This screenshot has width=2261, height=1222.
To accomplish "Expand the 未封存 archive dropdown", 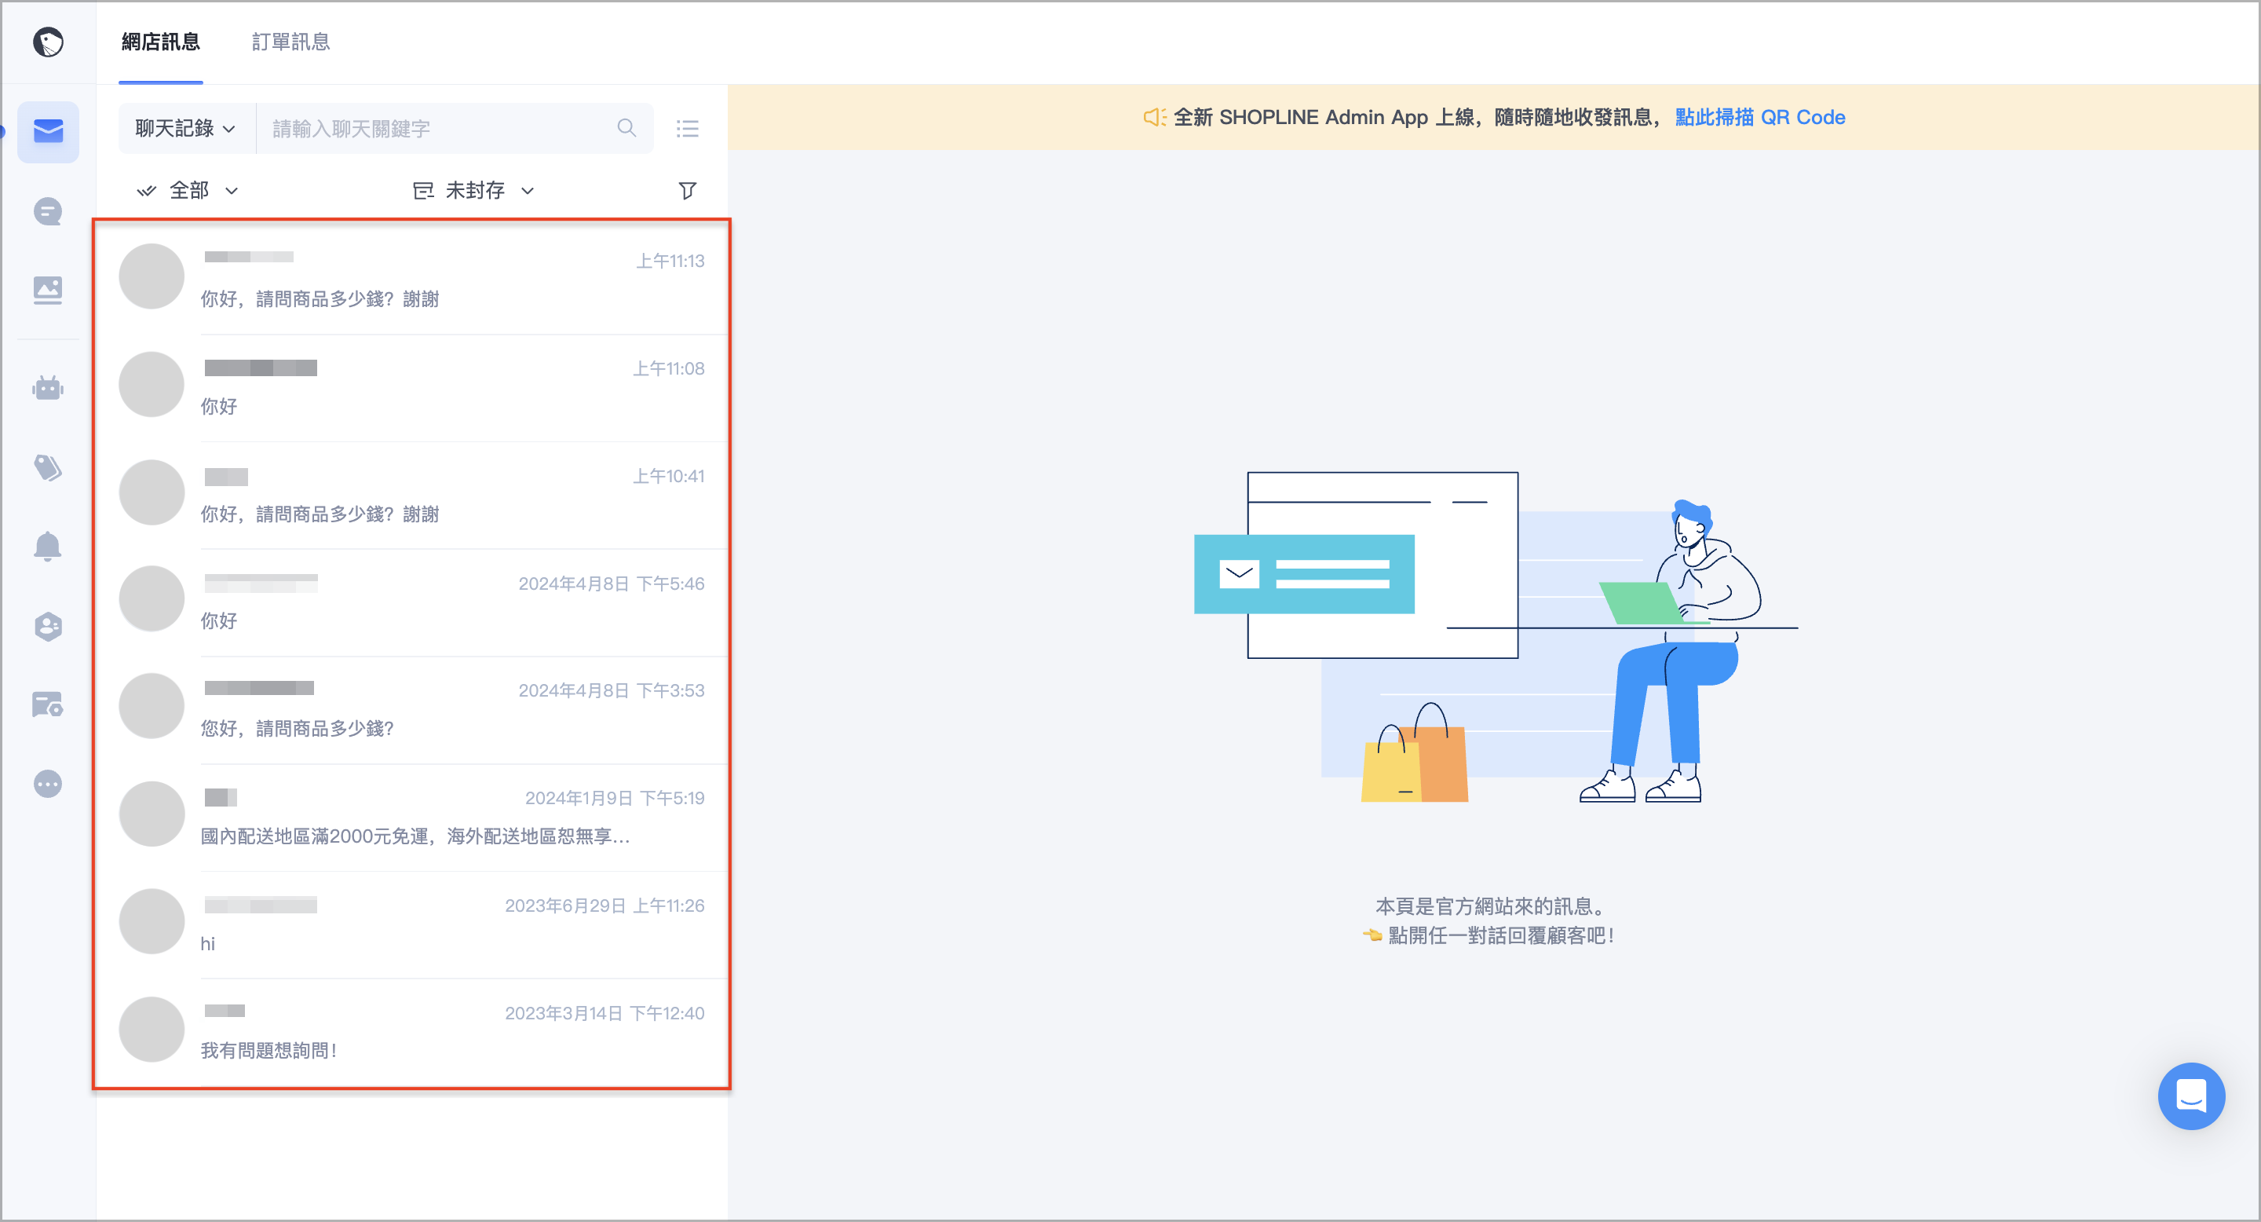I will click(474, 191).
